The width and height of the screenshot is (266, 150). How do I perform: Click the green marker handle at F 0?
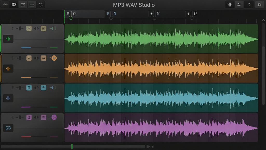71,18
